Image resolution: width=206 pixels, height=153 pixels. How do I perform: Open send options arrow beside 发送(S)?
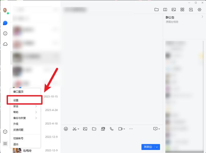point(157,147)
